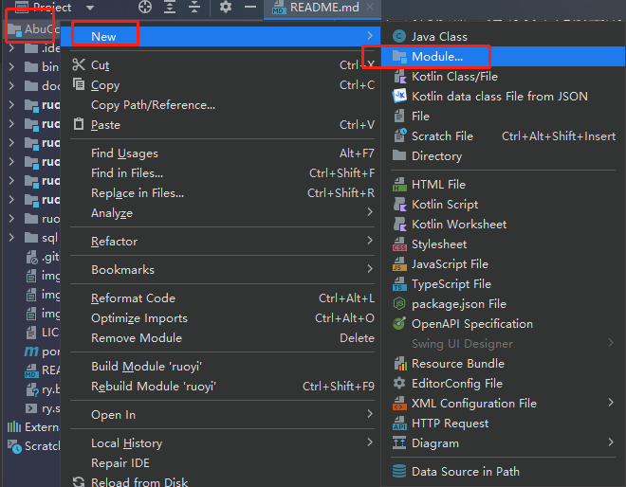Select the LIC license file in tree
Screen dimensions: 626x487
point(42,333)
